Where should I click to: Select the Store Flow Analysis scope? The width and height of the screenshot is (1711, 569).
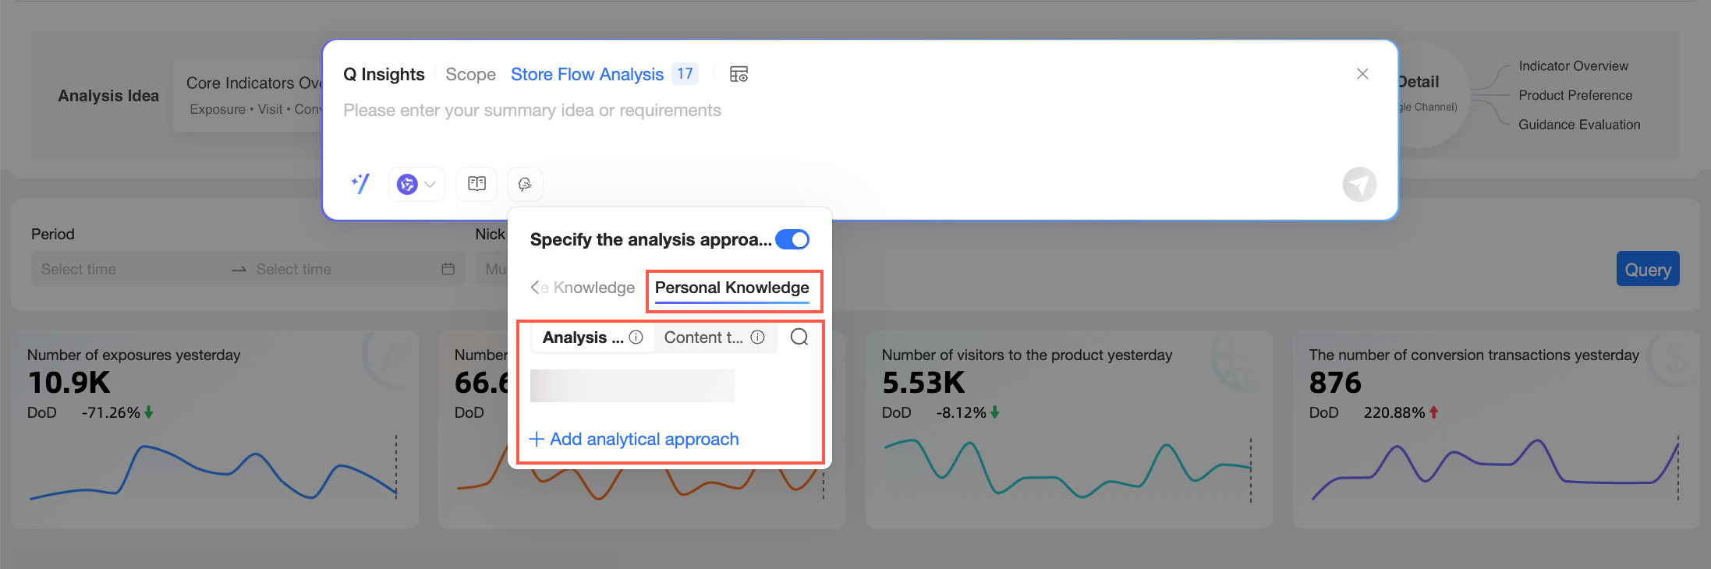pyautogui.click(x=587, y=74)
